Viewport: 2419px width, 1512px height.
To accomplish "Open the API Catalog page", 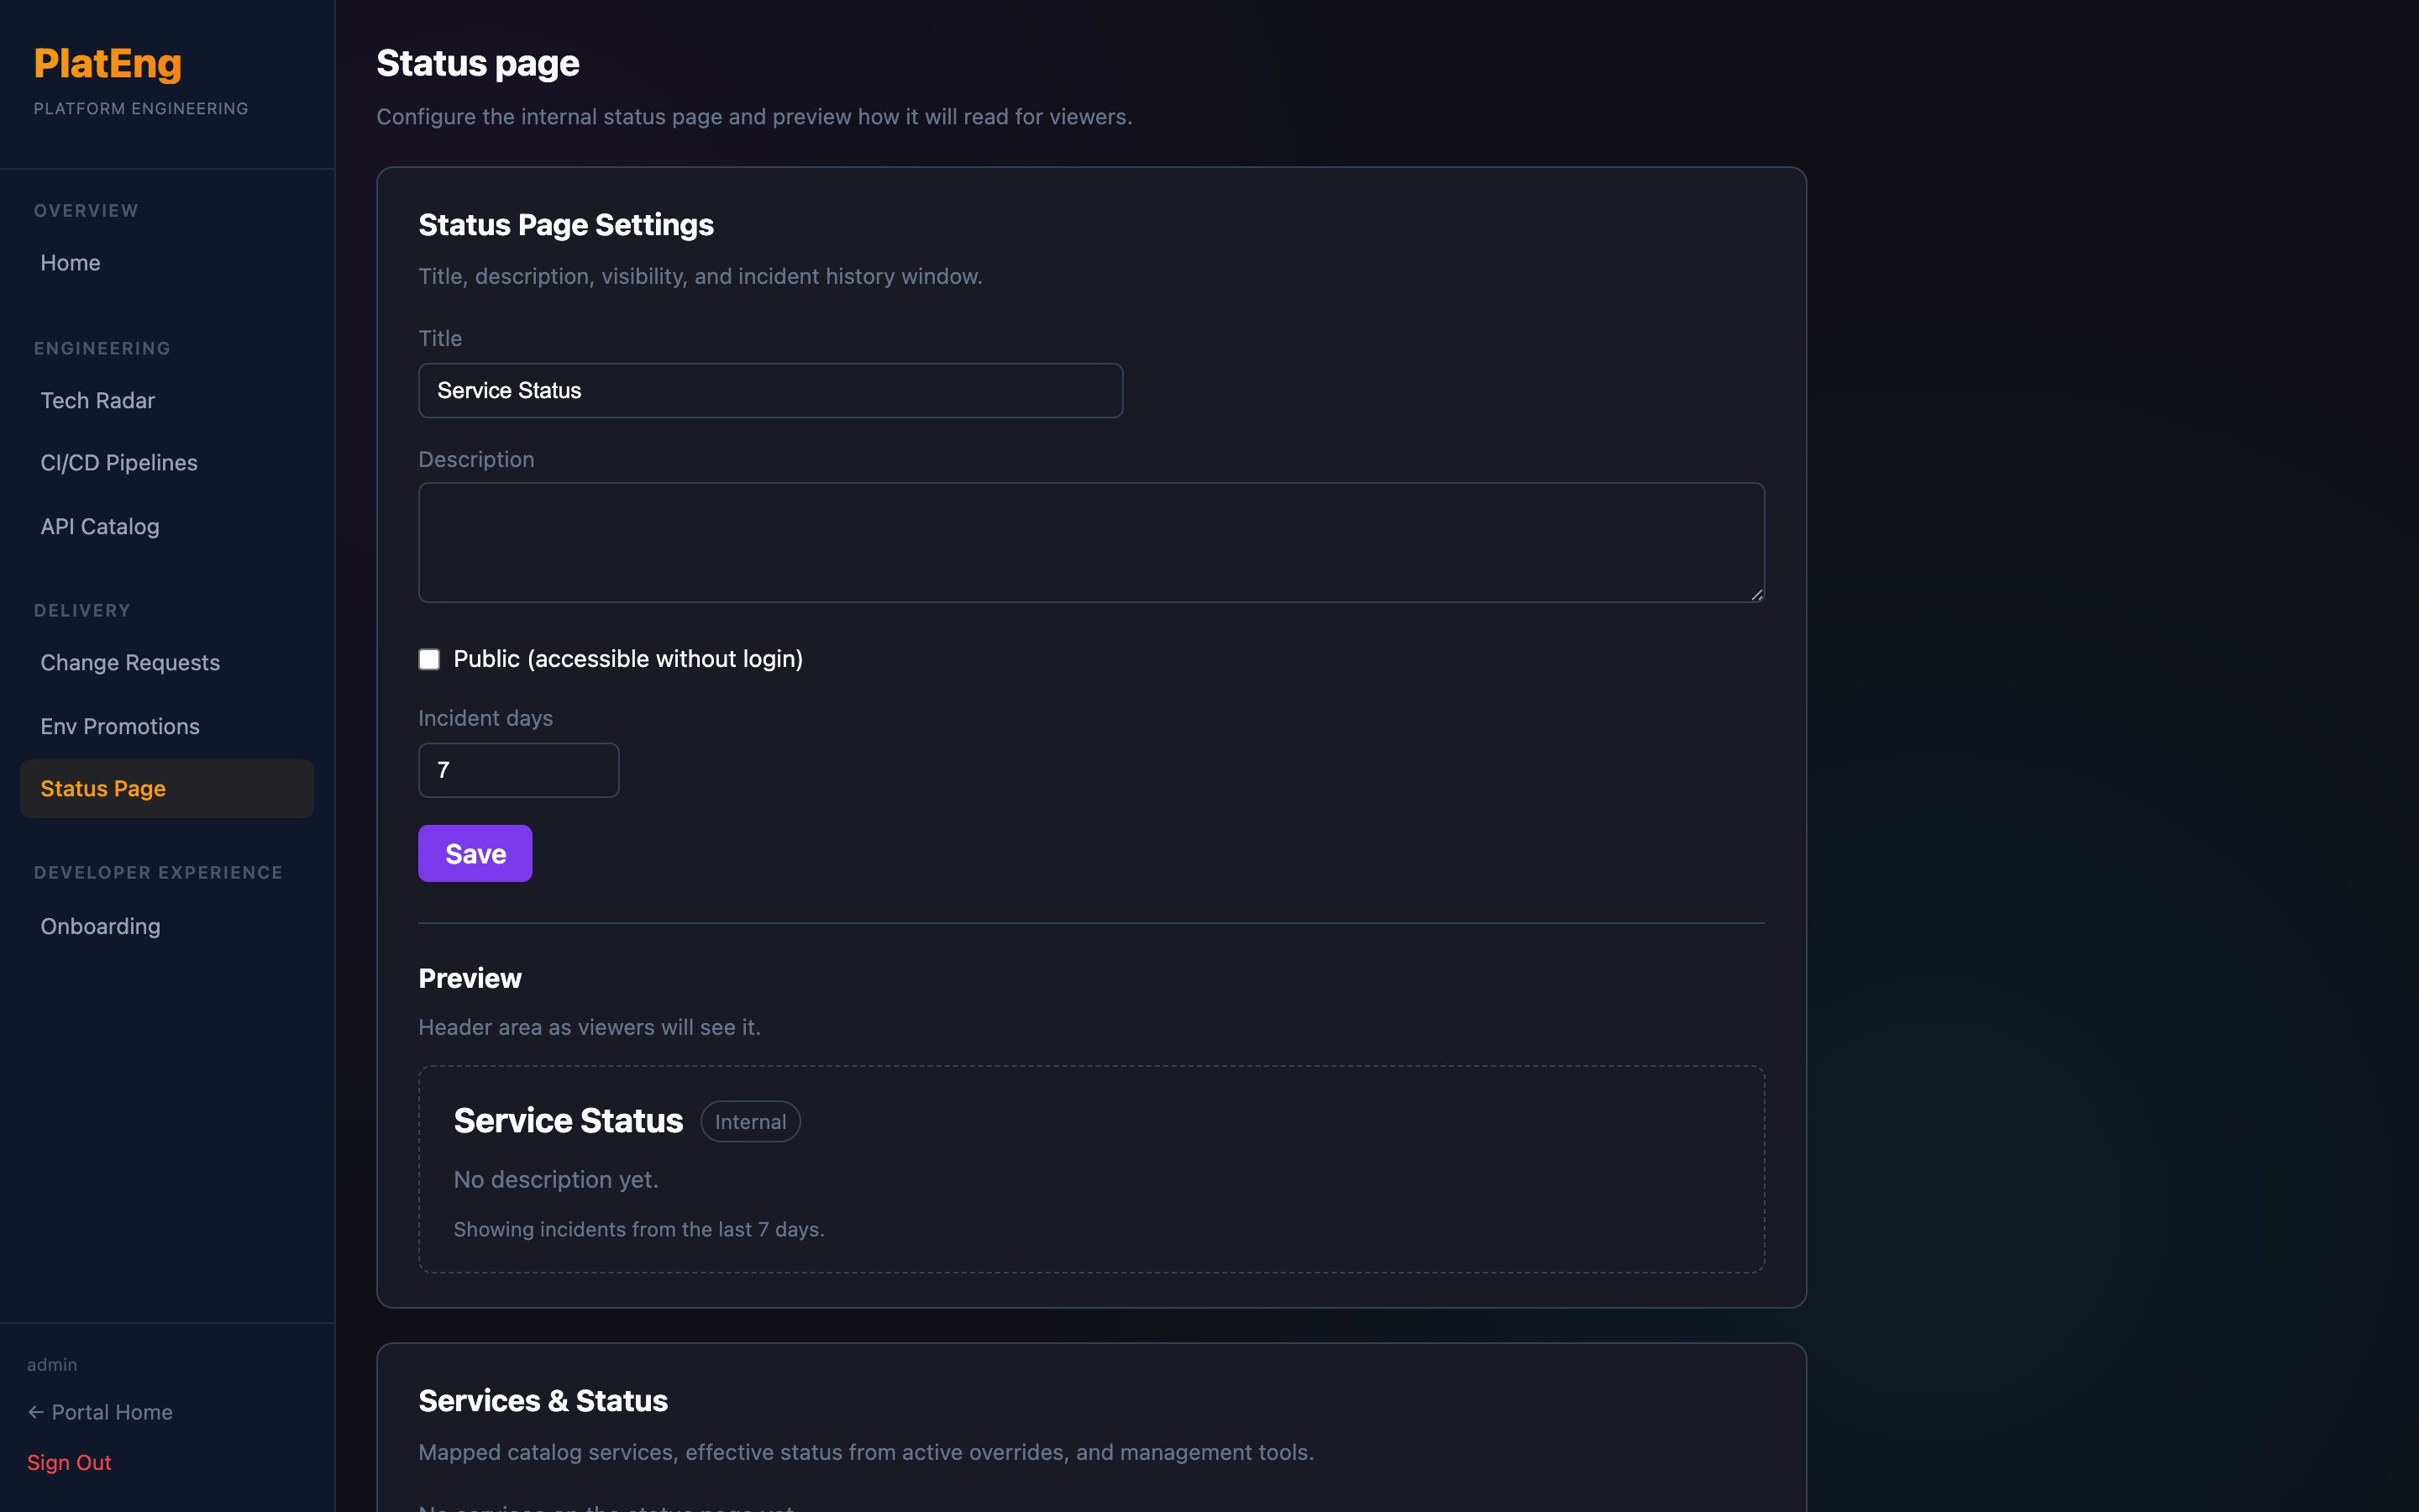I will (99, 526).
